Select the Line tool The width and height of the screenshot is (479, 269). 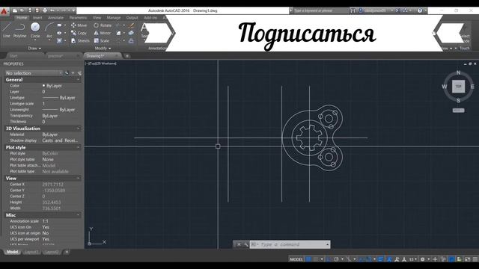point(7,30)
